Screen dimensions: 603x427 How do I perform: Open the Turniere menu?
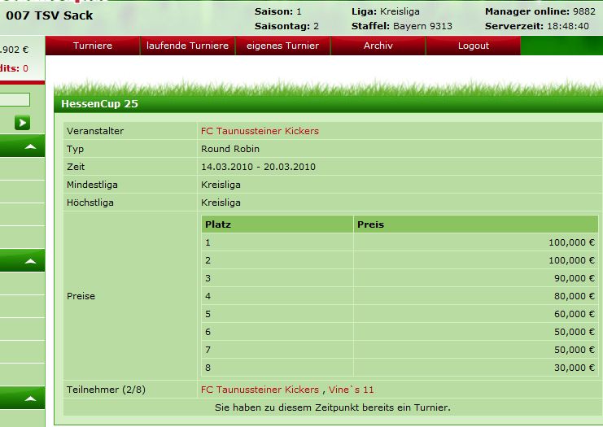click(92, 46)
